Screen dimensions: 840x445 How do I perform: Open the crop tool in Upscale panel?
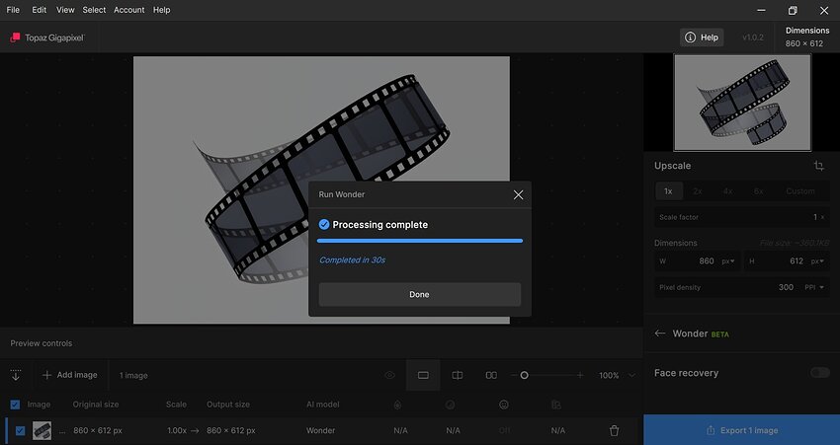818,166
